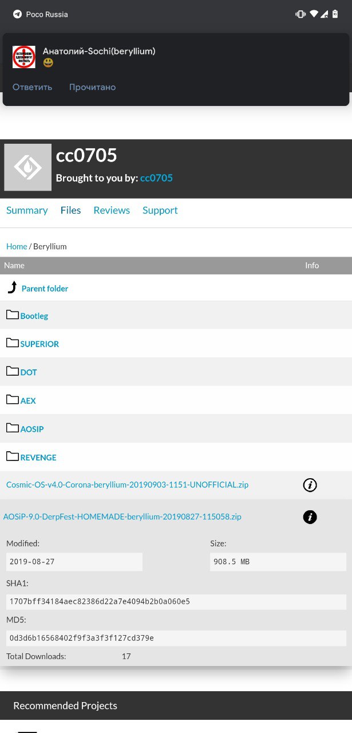Click the Recommended Projects heading

pos(65,706)
